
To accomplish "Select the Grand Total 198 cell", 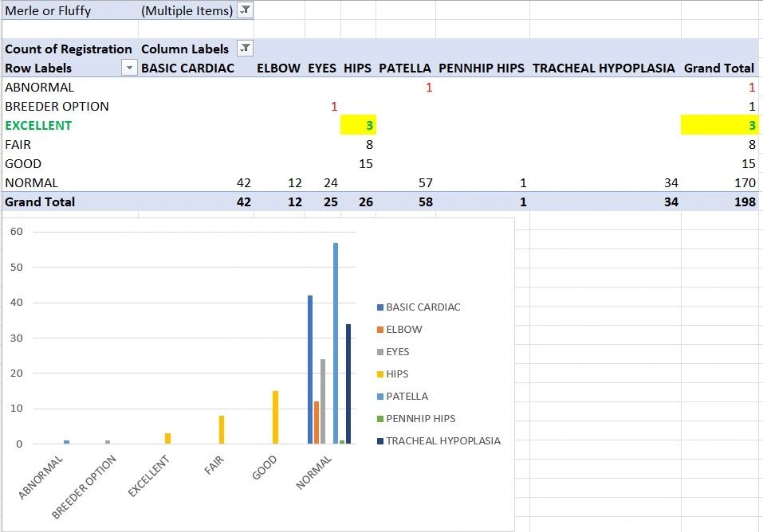I will [x=720, y=201].
